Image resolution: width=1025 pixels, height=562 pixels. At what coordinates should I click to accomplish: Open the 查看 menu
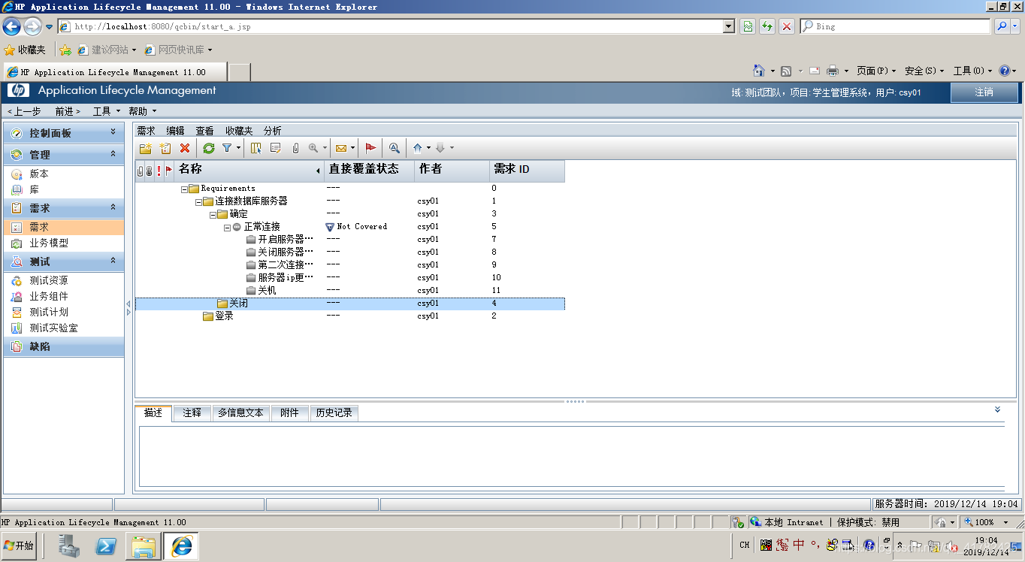click(204, 131)
